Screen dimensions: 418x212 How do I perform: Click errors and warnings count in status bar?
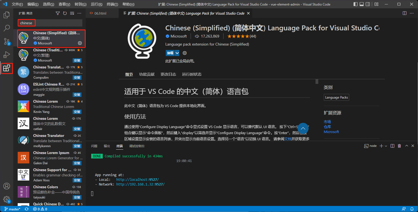[x=40, y=209]
